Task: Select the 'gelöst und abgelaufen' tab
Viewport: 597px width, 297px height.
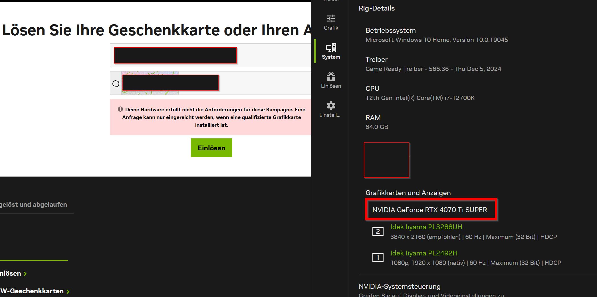Action: 33,204
